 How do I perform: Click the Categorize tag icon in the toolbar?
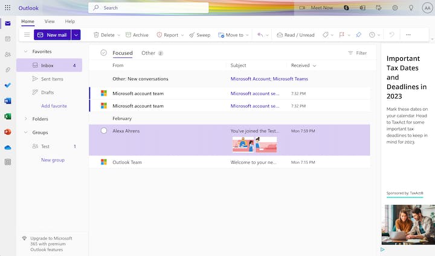(326, 35)
